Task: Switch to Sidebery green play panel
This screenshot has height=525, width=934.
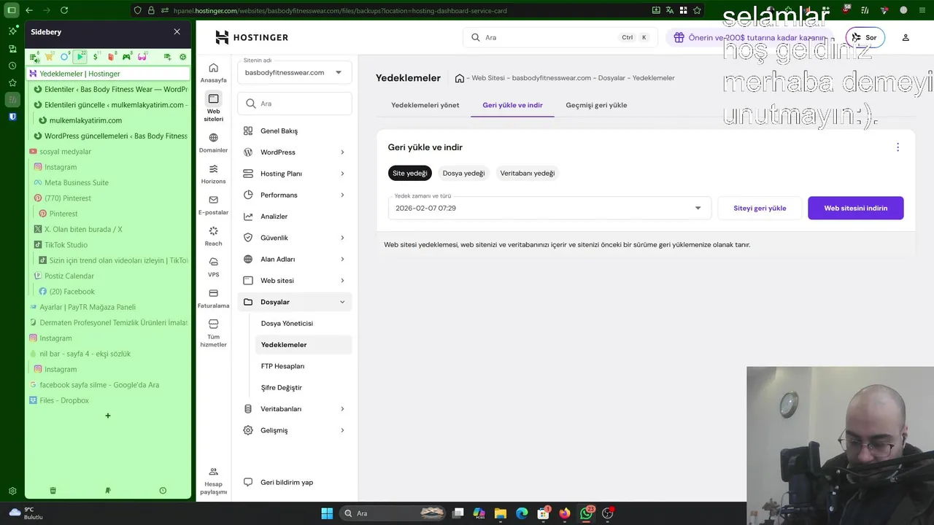Action: [x=80, y=57]
